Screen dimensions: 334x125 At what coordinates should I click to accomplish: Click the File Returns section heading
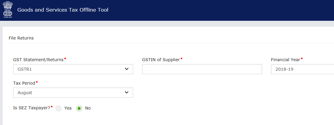[x=21, y=38]
